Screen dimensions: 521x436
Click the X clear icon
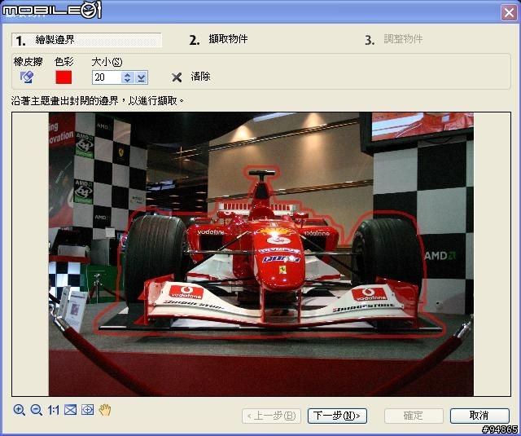tap(177, 77)
